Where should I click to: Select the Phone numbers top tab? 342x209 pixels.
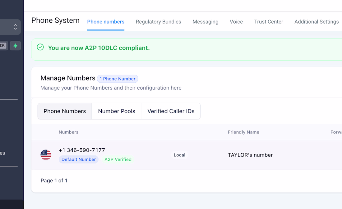tap(106, 22)
